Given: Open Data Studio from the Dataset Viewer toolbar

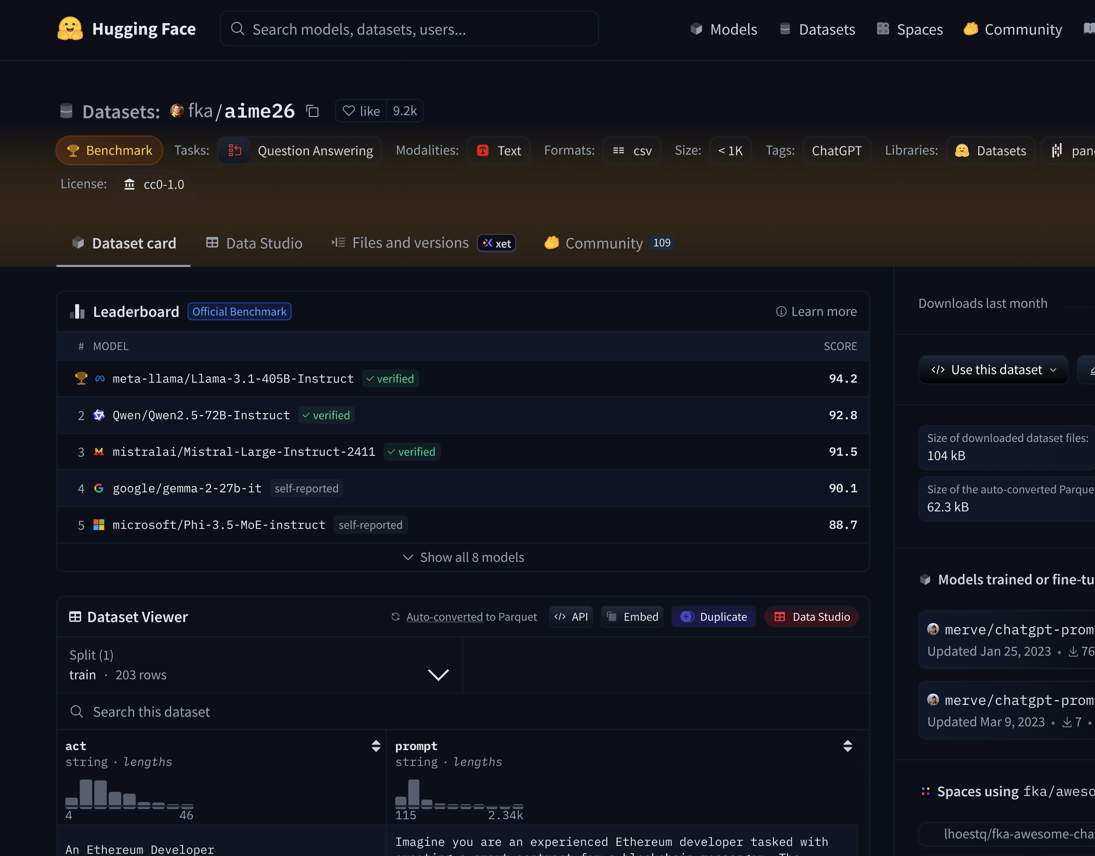Looking at the screenshot, I should click(811, 617).
